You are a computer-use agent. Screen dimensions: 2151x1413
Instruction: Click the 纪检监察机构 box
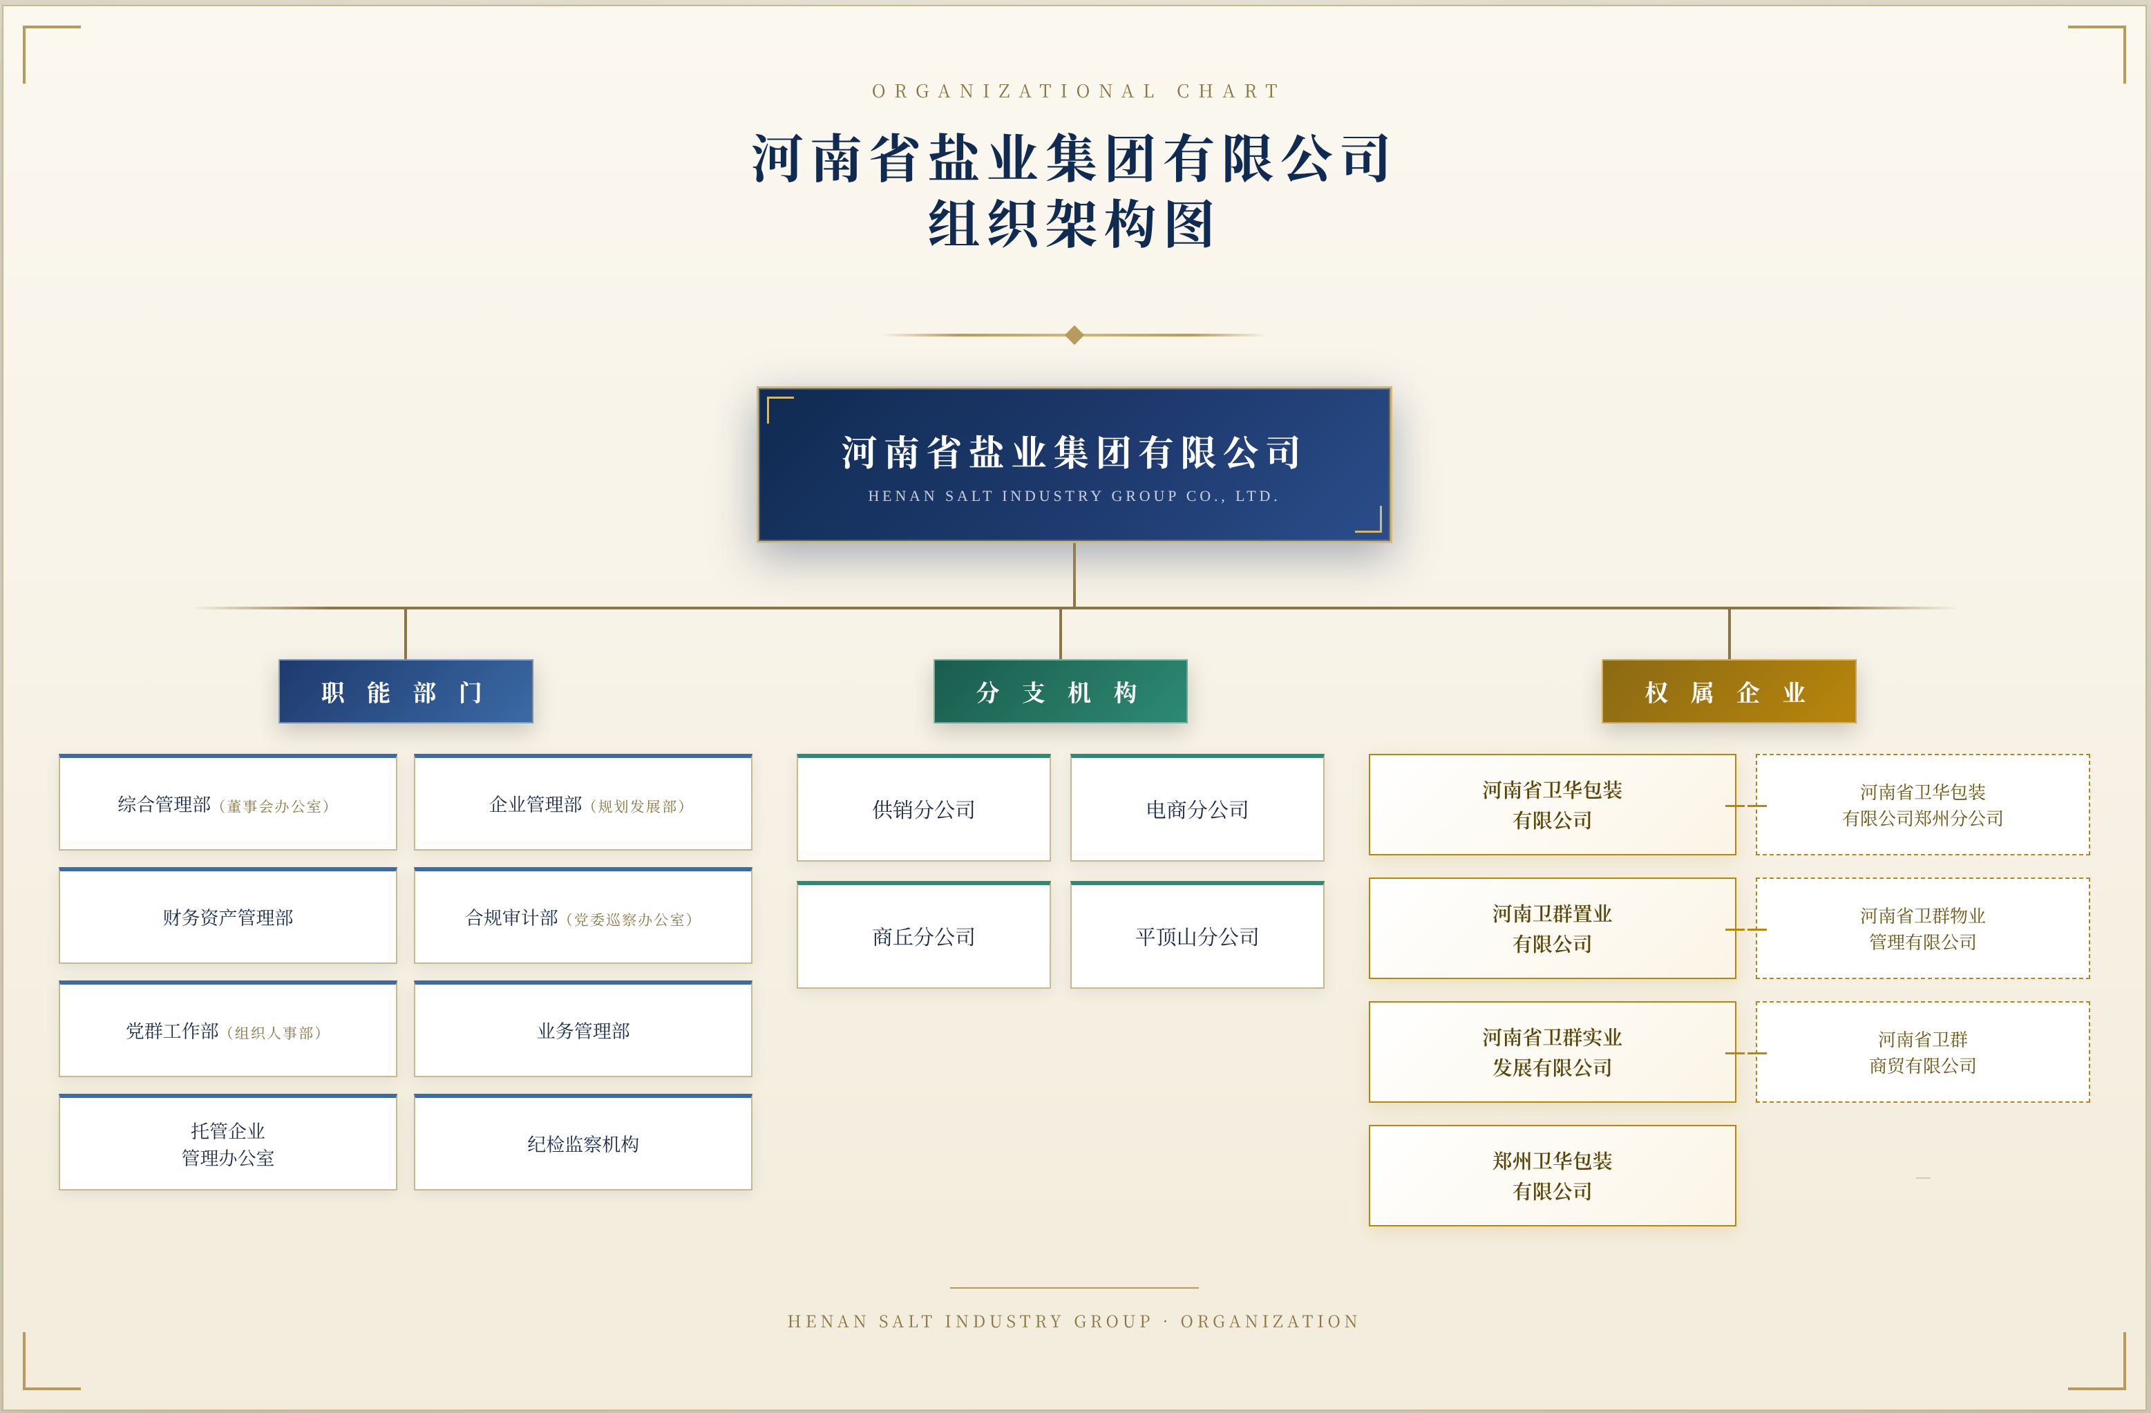(583, 1143)
